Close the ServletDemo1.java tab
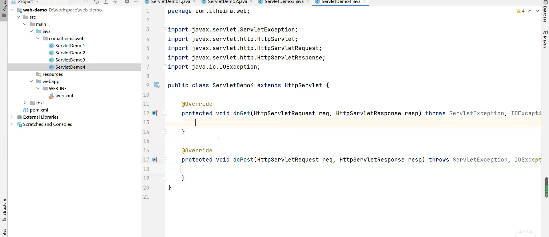 click(194, 1)
